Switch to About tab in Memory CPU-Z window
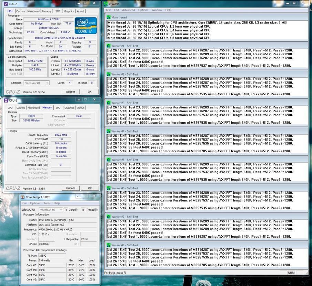Viewport: 312px width, 286px height. 81,108
